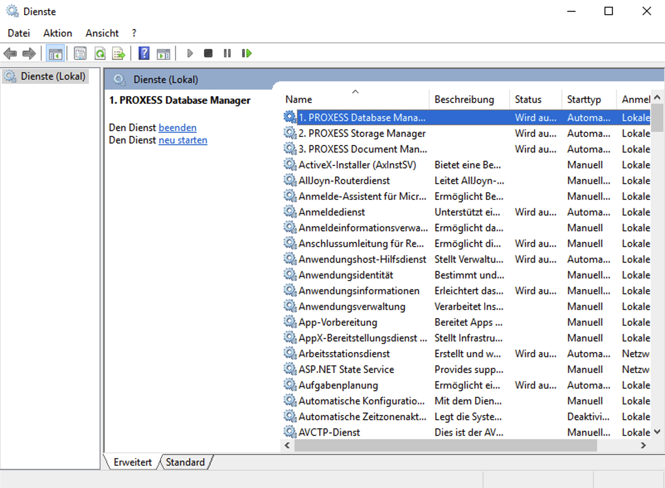Sort services by Starttyp column header
This screenshot has height=488, width=665.
pos(584,99)
